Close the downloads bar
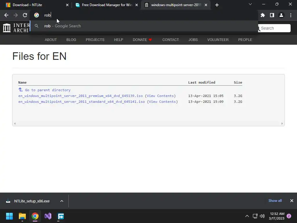The height and width of the screenshot is (223, 297). [x=292, y=201]
